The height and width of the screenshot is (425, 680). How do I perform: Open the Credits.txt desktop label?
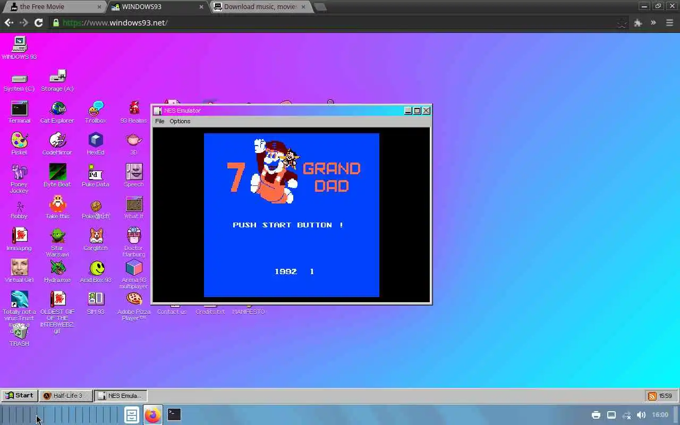coord(210,312)
